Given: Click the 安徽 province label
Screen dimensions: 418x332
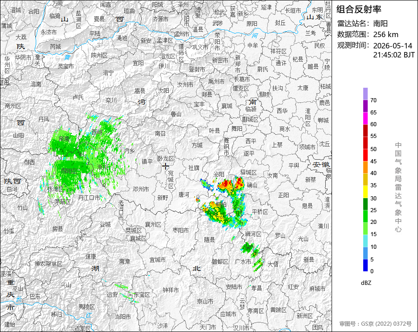Looking at the screenshot, I should pyautogui.click(x=321, y=164).
